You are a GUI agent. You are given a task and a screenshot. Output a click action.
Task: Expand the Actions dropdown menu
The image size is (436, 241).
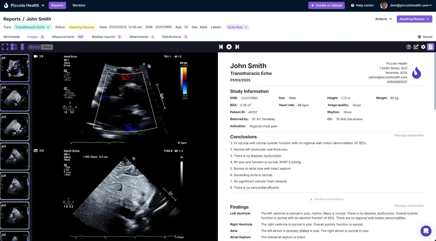(x=383, y=19)
